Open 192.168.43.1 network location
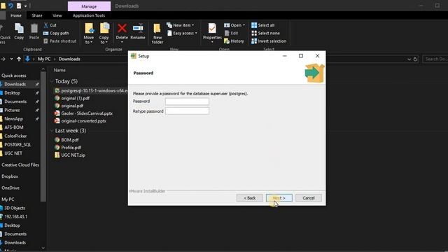448x252 pixels. click(x=15, y=216)
